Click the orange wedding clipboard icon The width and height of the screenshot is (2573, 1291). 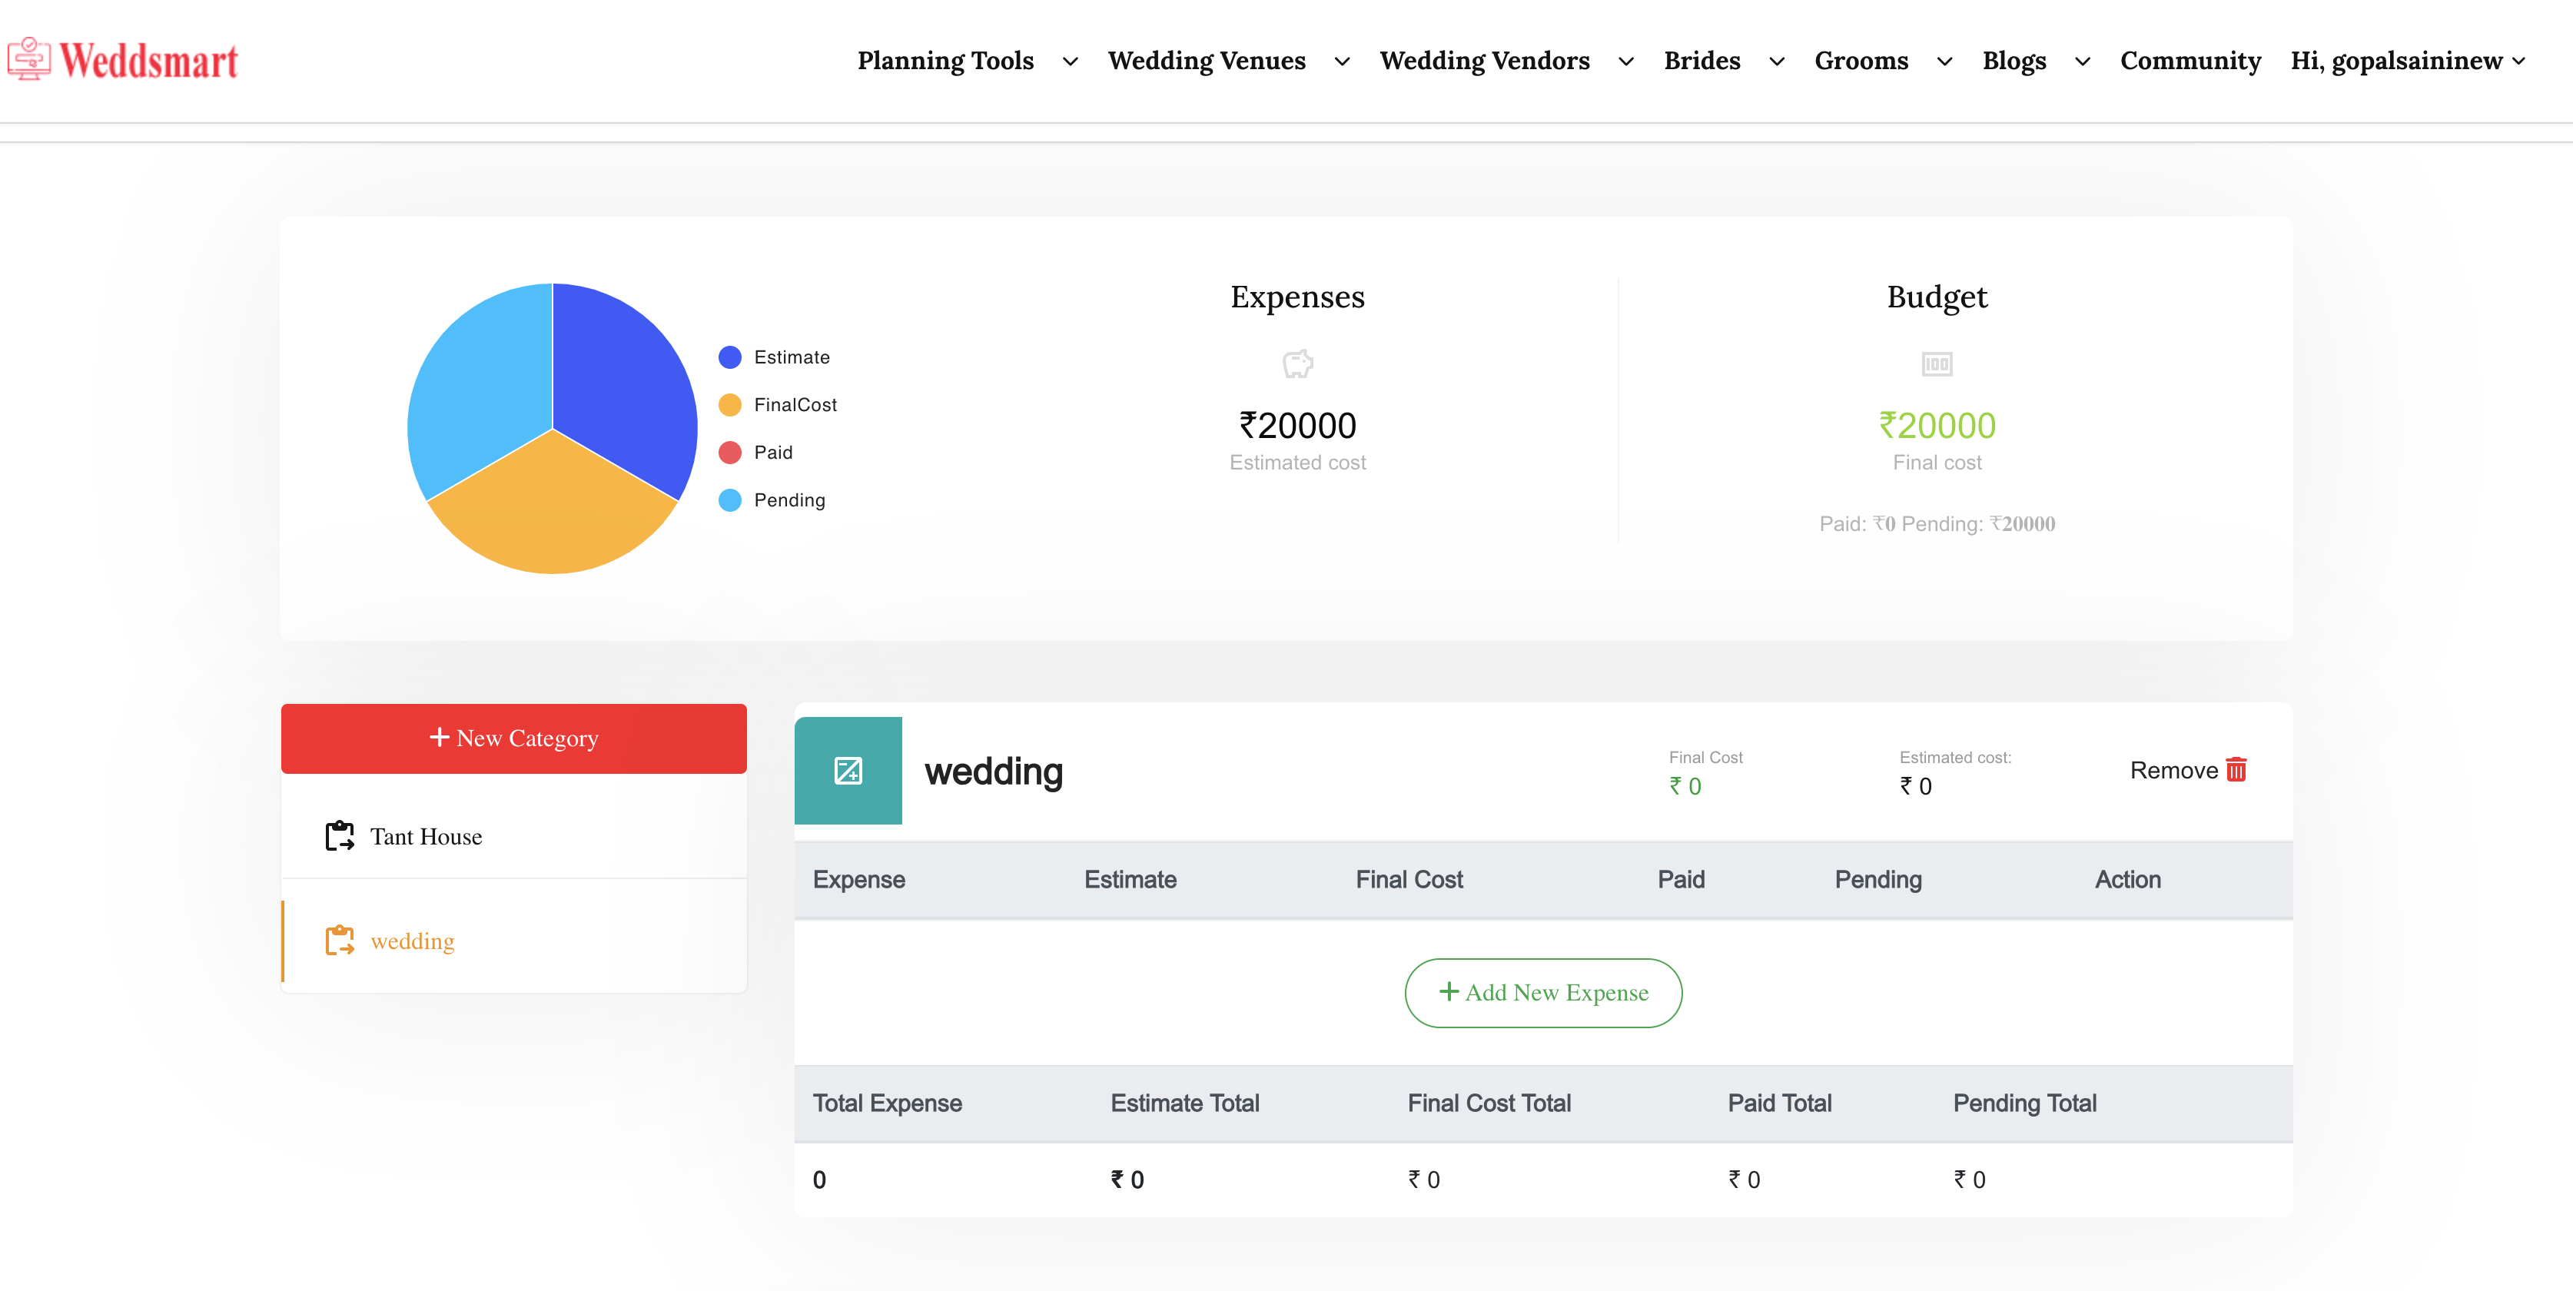click(340, 941)
